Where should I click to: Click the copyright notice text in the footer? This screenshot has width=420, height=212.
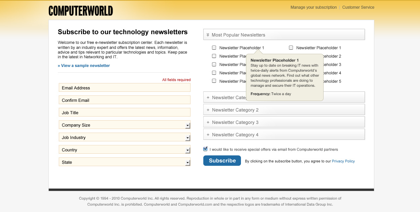coord(210,201)
